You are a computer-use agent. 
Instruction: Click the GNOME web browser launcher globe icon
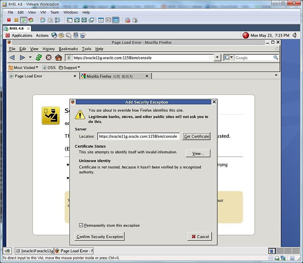coord(54,35)
